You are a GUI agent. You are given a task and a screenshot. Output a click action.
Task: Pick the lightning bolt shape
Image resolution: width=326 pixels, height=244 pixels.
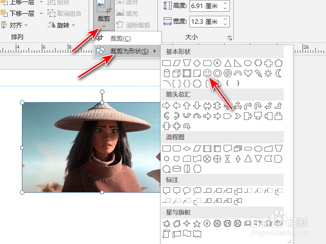[x=258, y=73]
